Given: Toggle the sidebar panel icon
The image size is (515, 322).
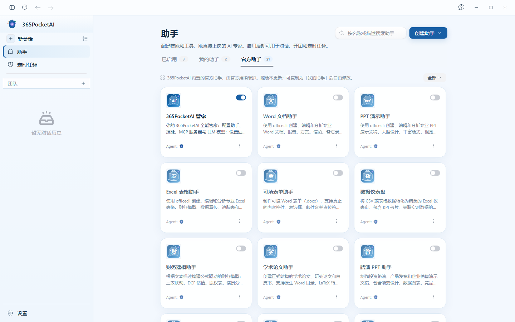Looking at the screenshot, I should click(x=12, y=8).
